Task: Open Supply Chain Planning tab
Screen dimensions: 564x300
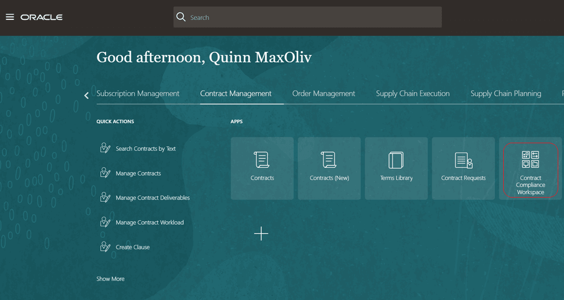Action: [506, 94]
